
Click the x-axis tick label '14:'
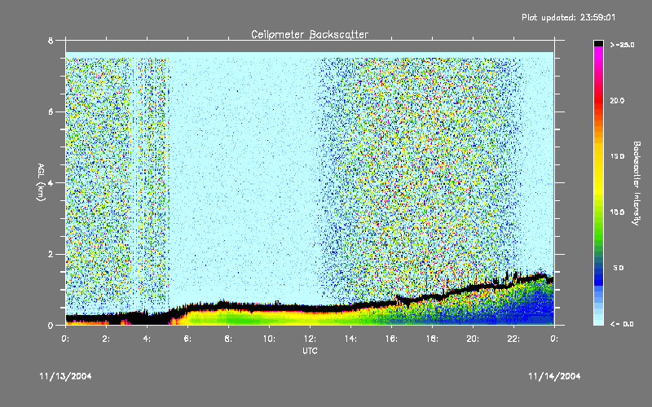(350, 339)
